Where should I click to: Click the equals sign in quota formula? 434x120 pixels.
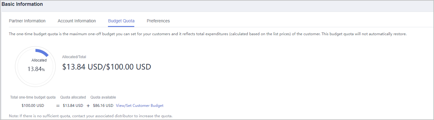[x=58, y=106]
